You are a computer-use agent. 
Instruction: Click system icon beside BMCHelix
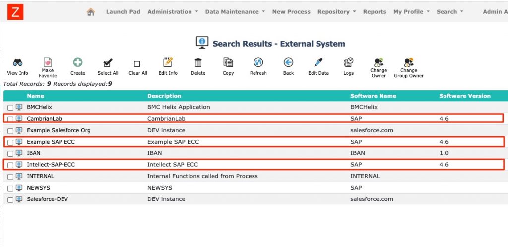[19, 107]
